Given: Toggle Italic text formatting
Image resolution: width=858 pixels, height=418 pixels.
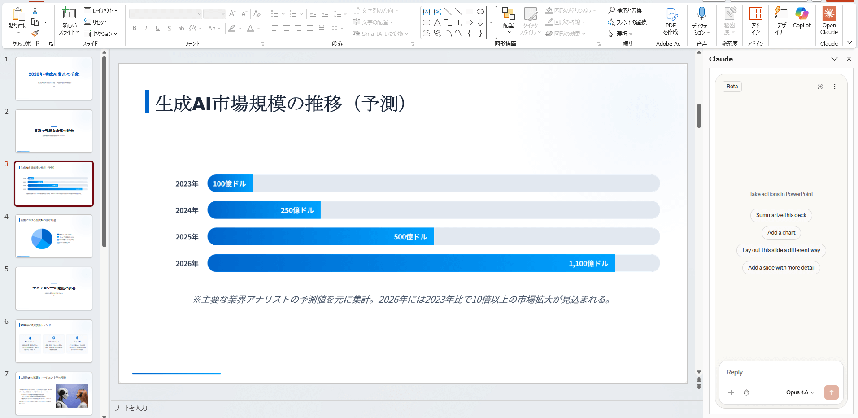Looking at the screenshot, I should (x=146, y=28).
